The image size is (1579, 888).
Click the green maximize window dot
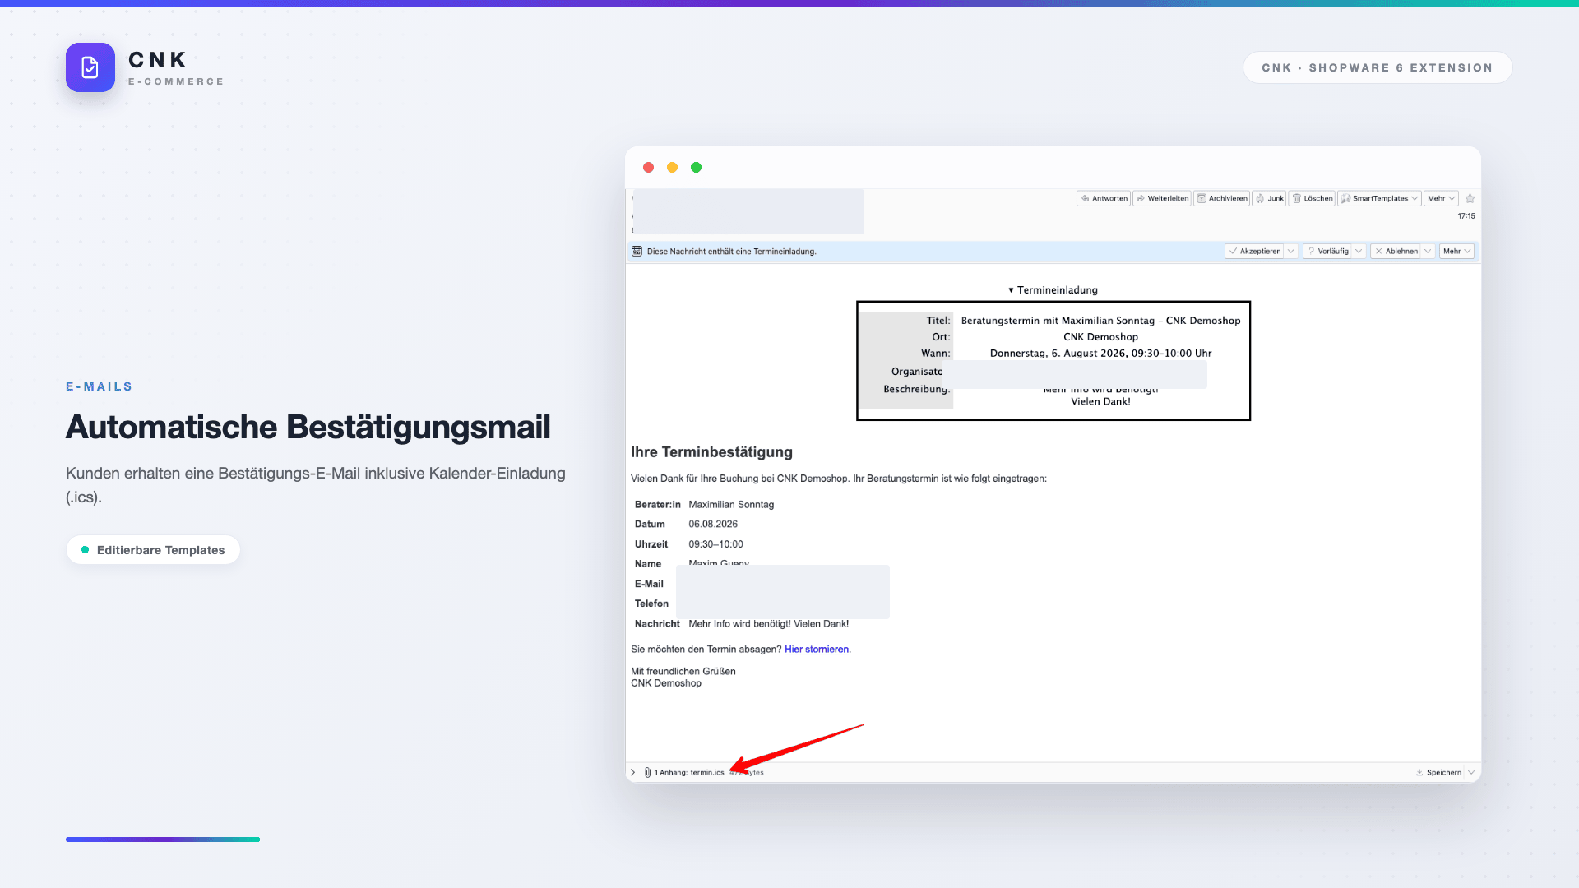click(696, 168)
